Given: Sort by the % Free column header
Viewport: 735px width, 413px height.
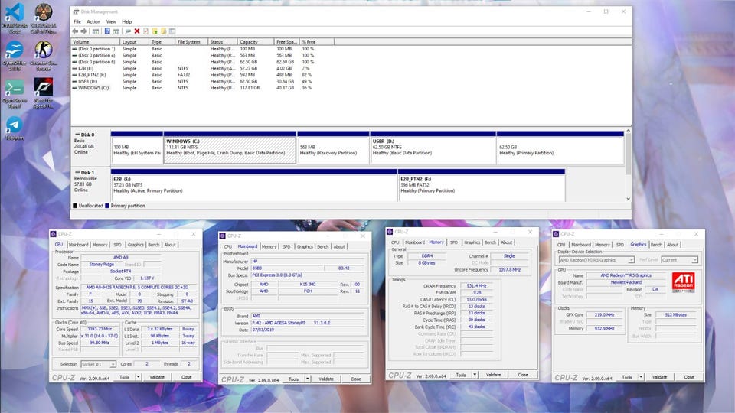Looking at the screenshot, I should (x=317, y=41).
